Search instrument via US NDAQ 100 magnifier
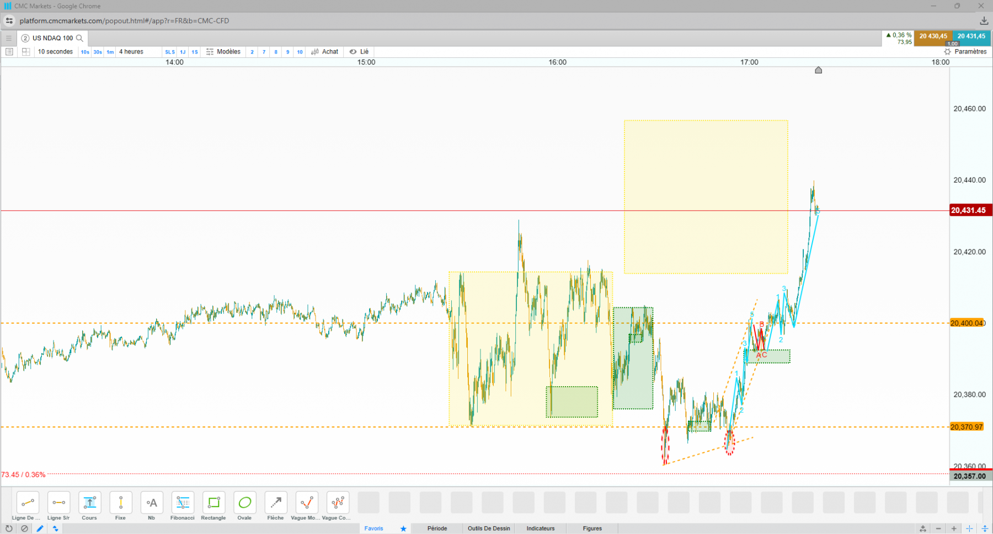This screenshot has width=993, height=534. [80, 38]
